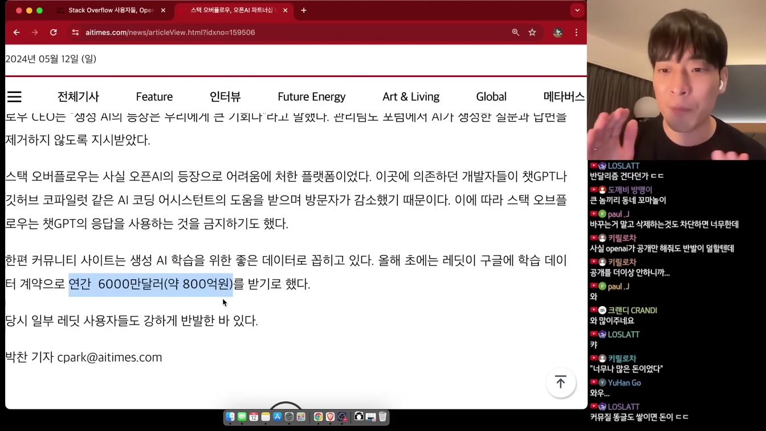The image size is (766, 431).
Task: Open the Chrome profile avatar
Action: [x=557, y=32]
